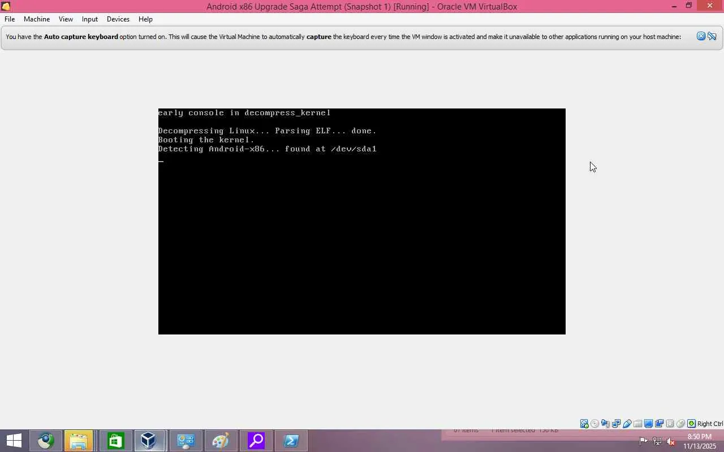The width and height of the screenshot is (724, 452).
Task: Click inside the Android-x86 VM console screen
Action: point(362,221)
